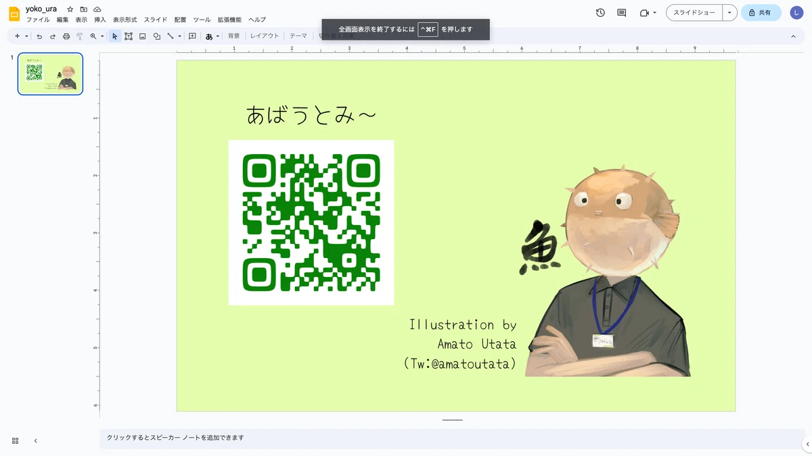Viewport: 812px width, 456px height.
Task: Print the presentation
Action: (66, 36)
